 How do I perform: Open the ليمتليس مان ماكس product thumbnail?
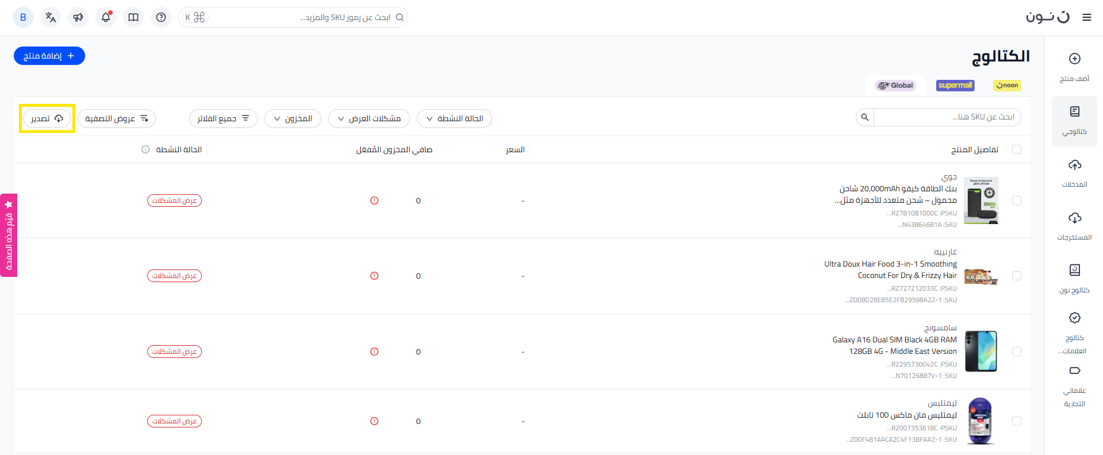pos(981,421)
